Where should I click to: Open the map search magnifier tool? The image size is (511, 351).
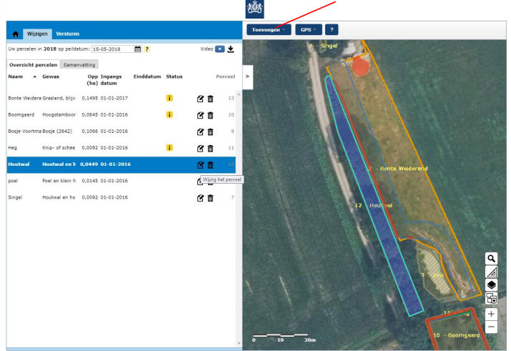coord(491,258)
